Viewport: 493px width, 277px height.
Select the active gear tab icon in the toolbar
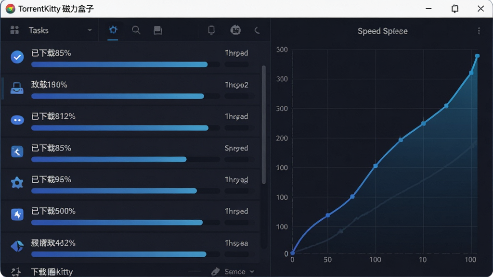(x=113, y=30)
